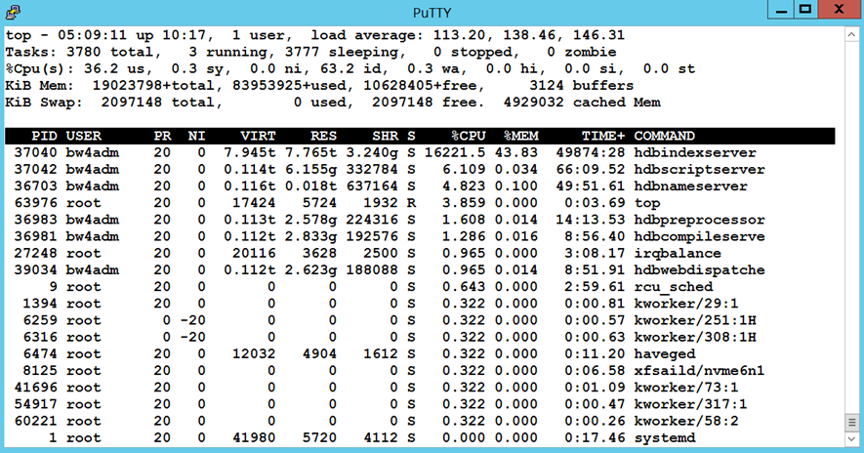Click the systemd process name
Screen dimensions: 864x453
tap(665, 438)
